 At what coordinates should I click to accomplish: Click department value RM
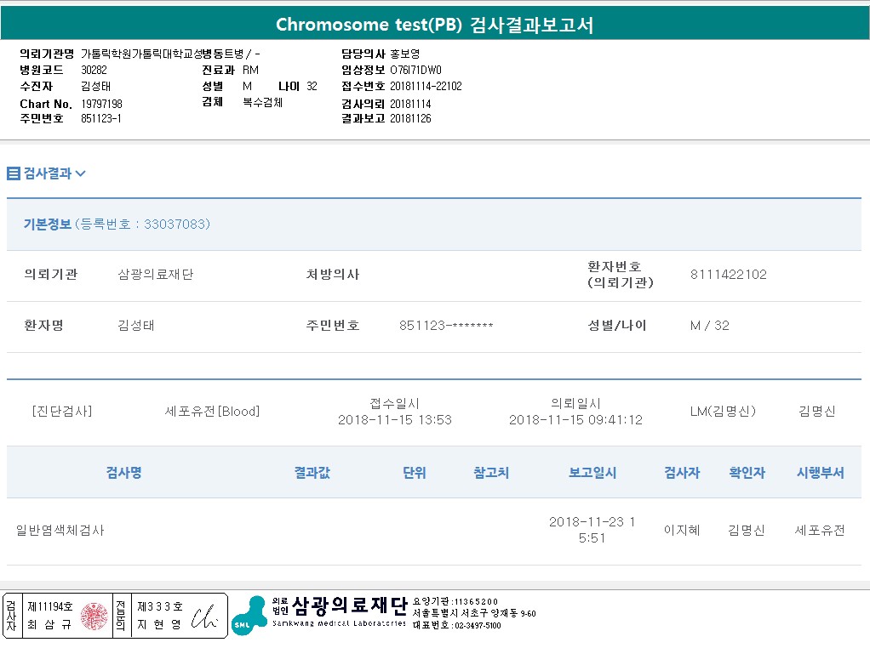point(251,70)
